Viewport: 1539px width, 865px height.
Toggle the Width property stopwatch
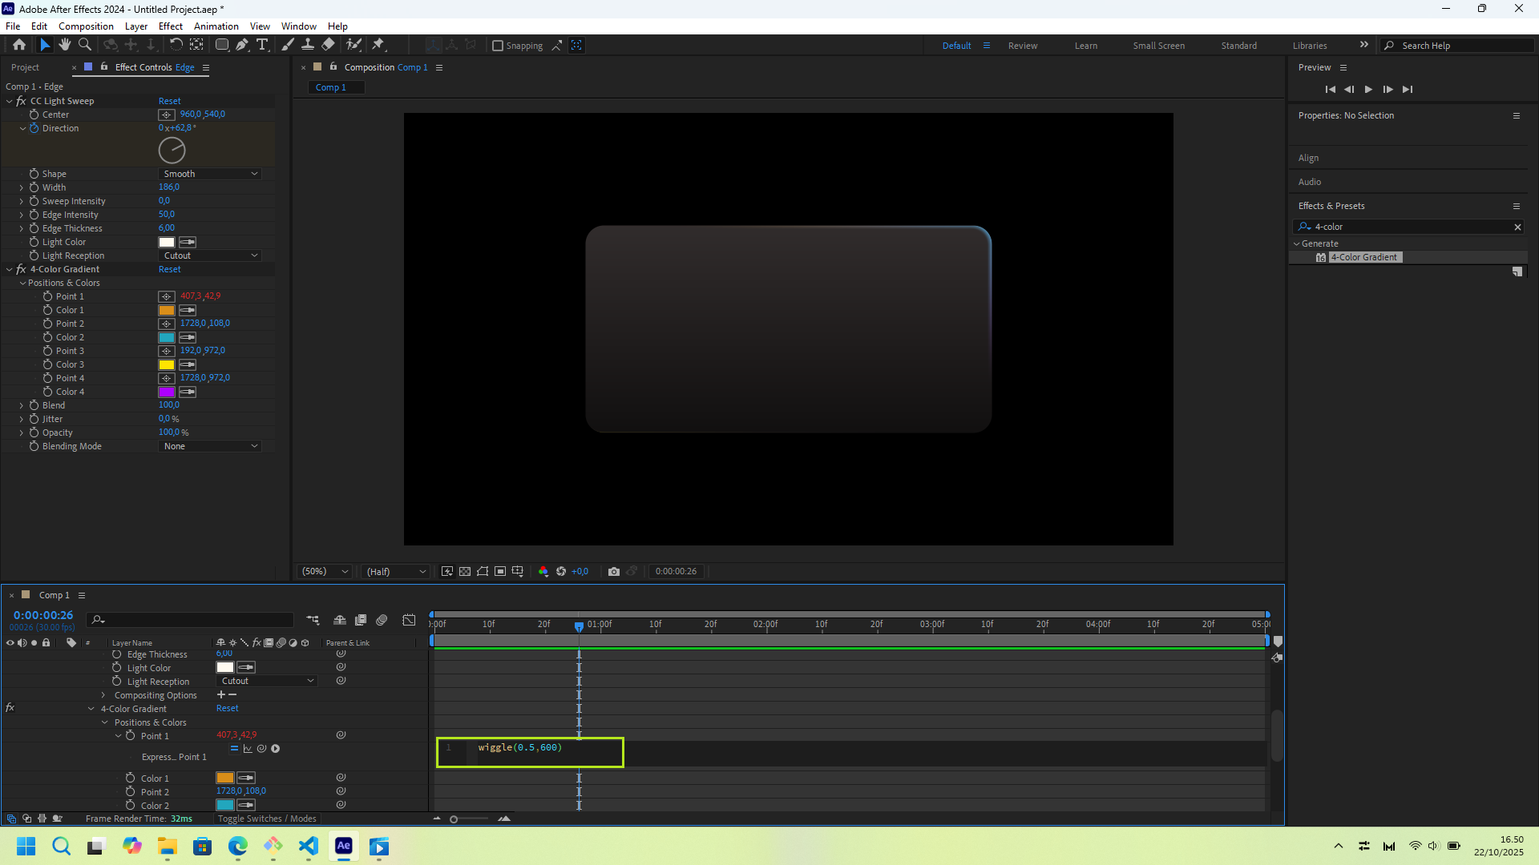(34, 187)
